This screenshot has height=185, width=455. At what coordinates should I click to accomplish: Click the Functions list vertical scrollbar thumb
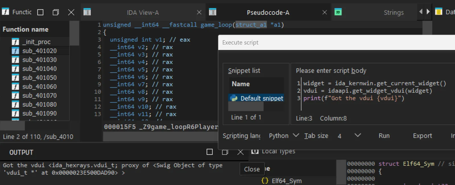(x=74, y=33)
